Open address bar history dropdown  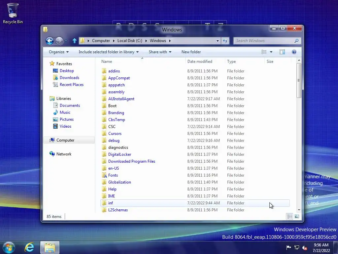pyautogui.click(x=218, y=41)
